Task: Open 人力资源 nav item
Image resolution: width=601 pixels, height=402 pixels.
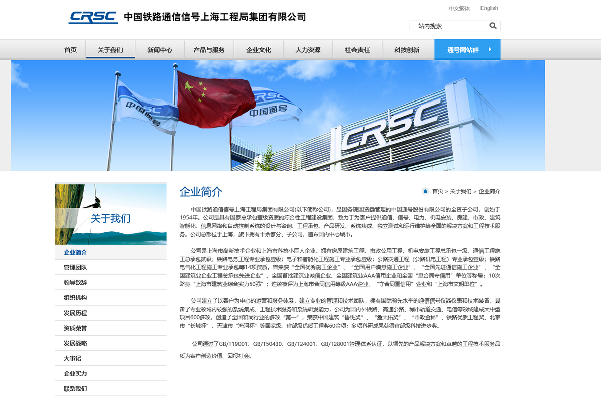Action: tap(308, 50)
